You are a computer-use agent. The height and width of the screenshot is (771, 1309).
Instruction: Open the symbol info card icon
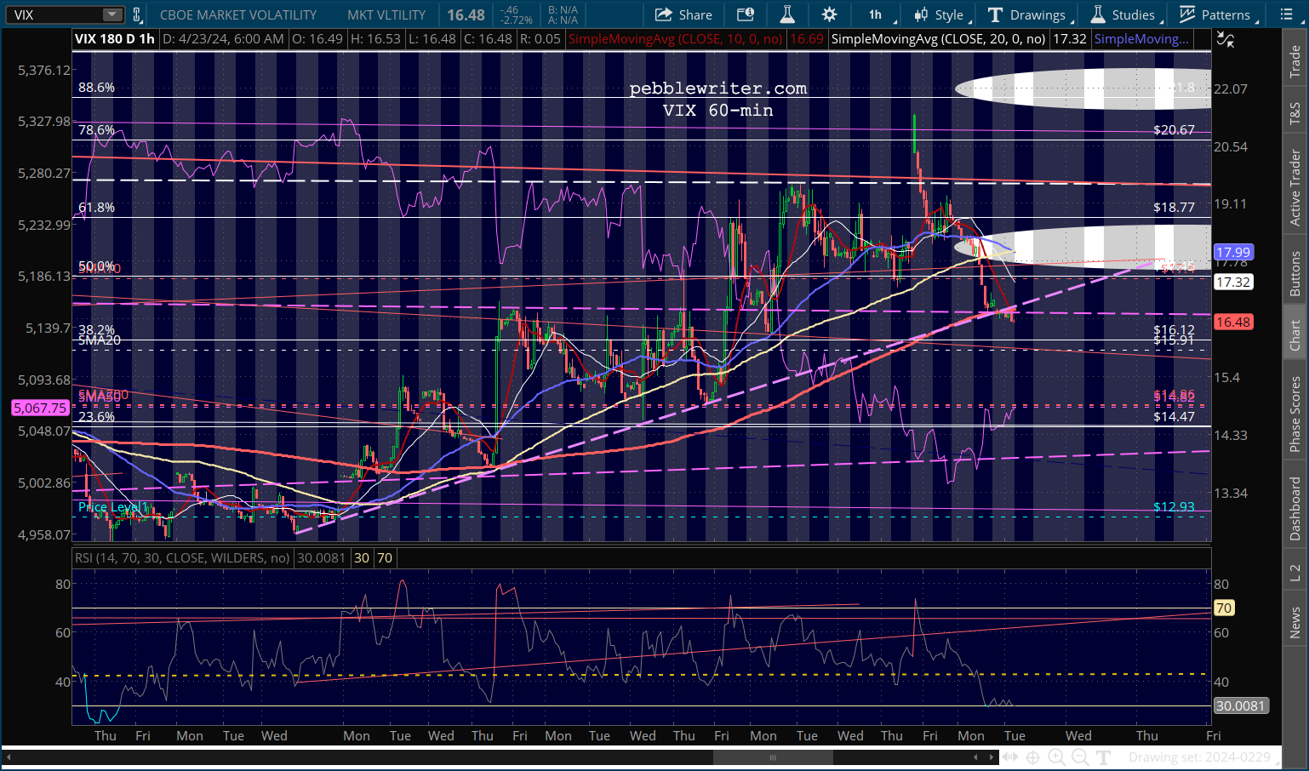tap(746, 14)
